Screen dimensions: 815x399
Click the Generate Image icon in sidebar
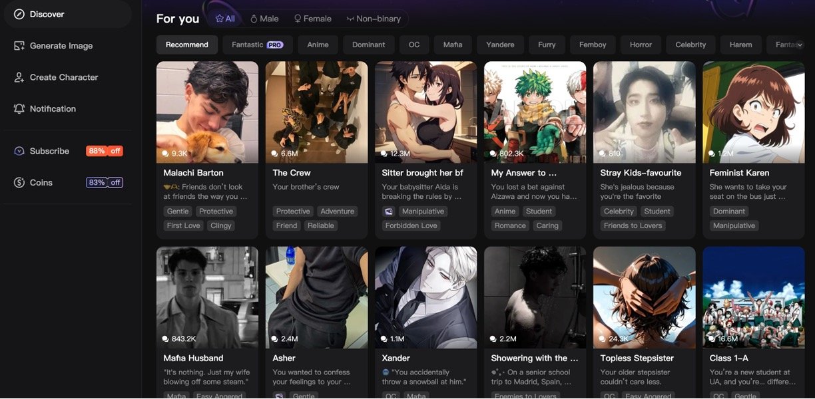click(x=19, y=46)
